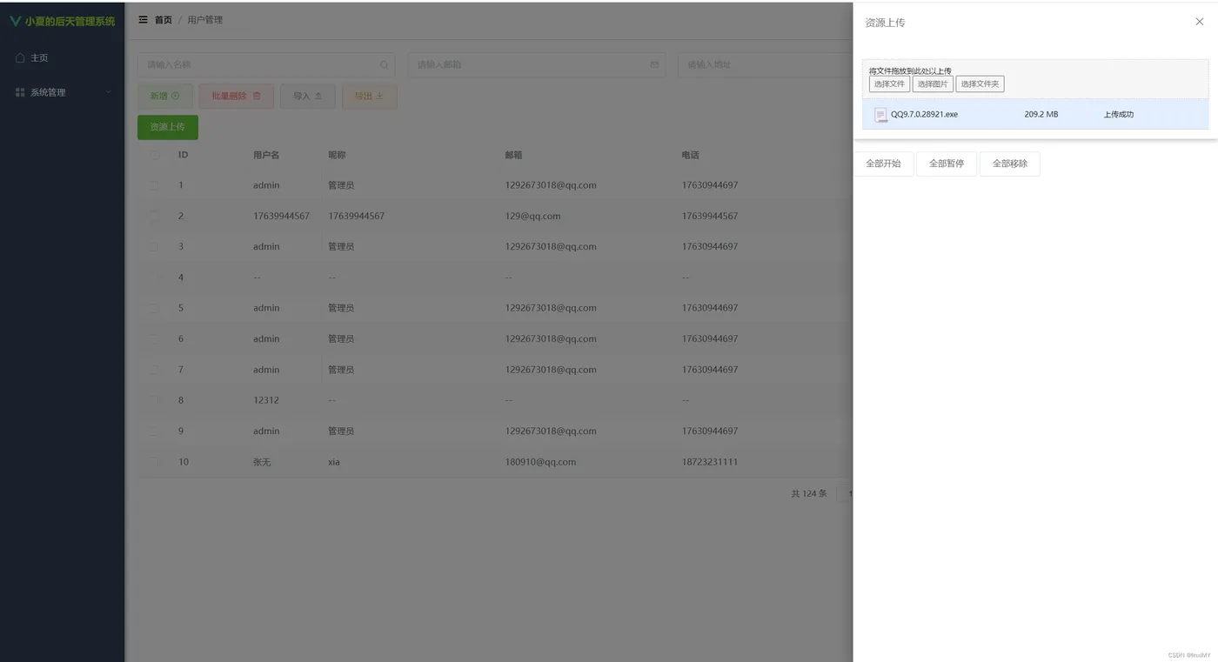
Task: Expand the 系统管理 menu arrow
Action: pyautogui.click(x=109, y=92)
